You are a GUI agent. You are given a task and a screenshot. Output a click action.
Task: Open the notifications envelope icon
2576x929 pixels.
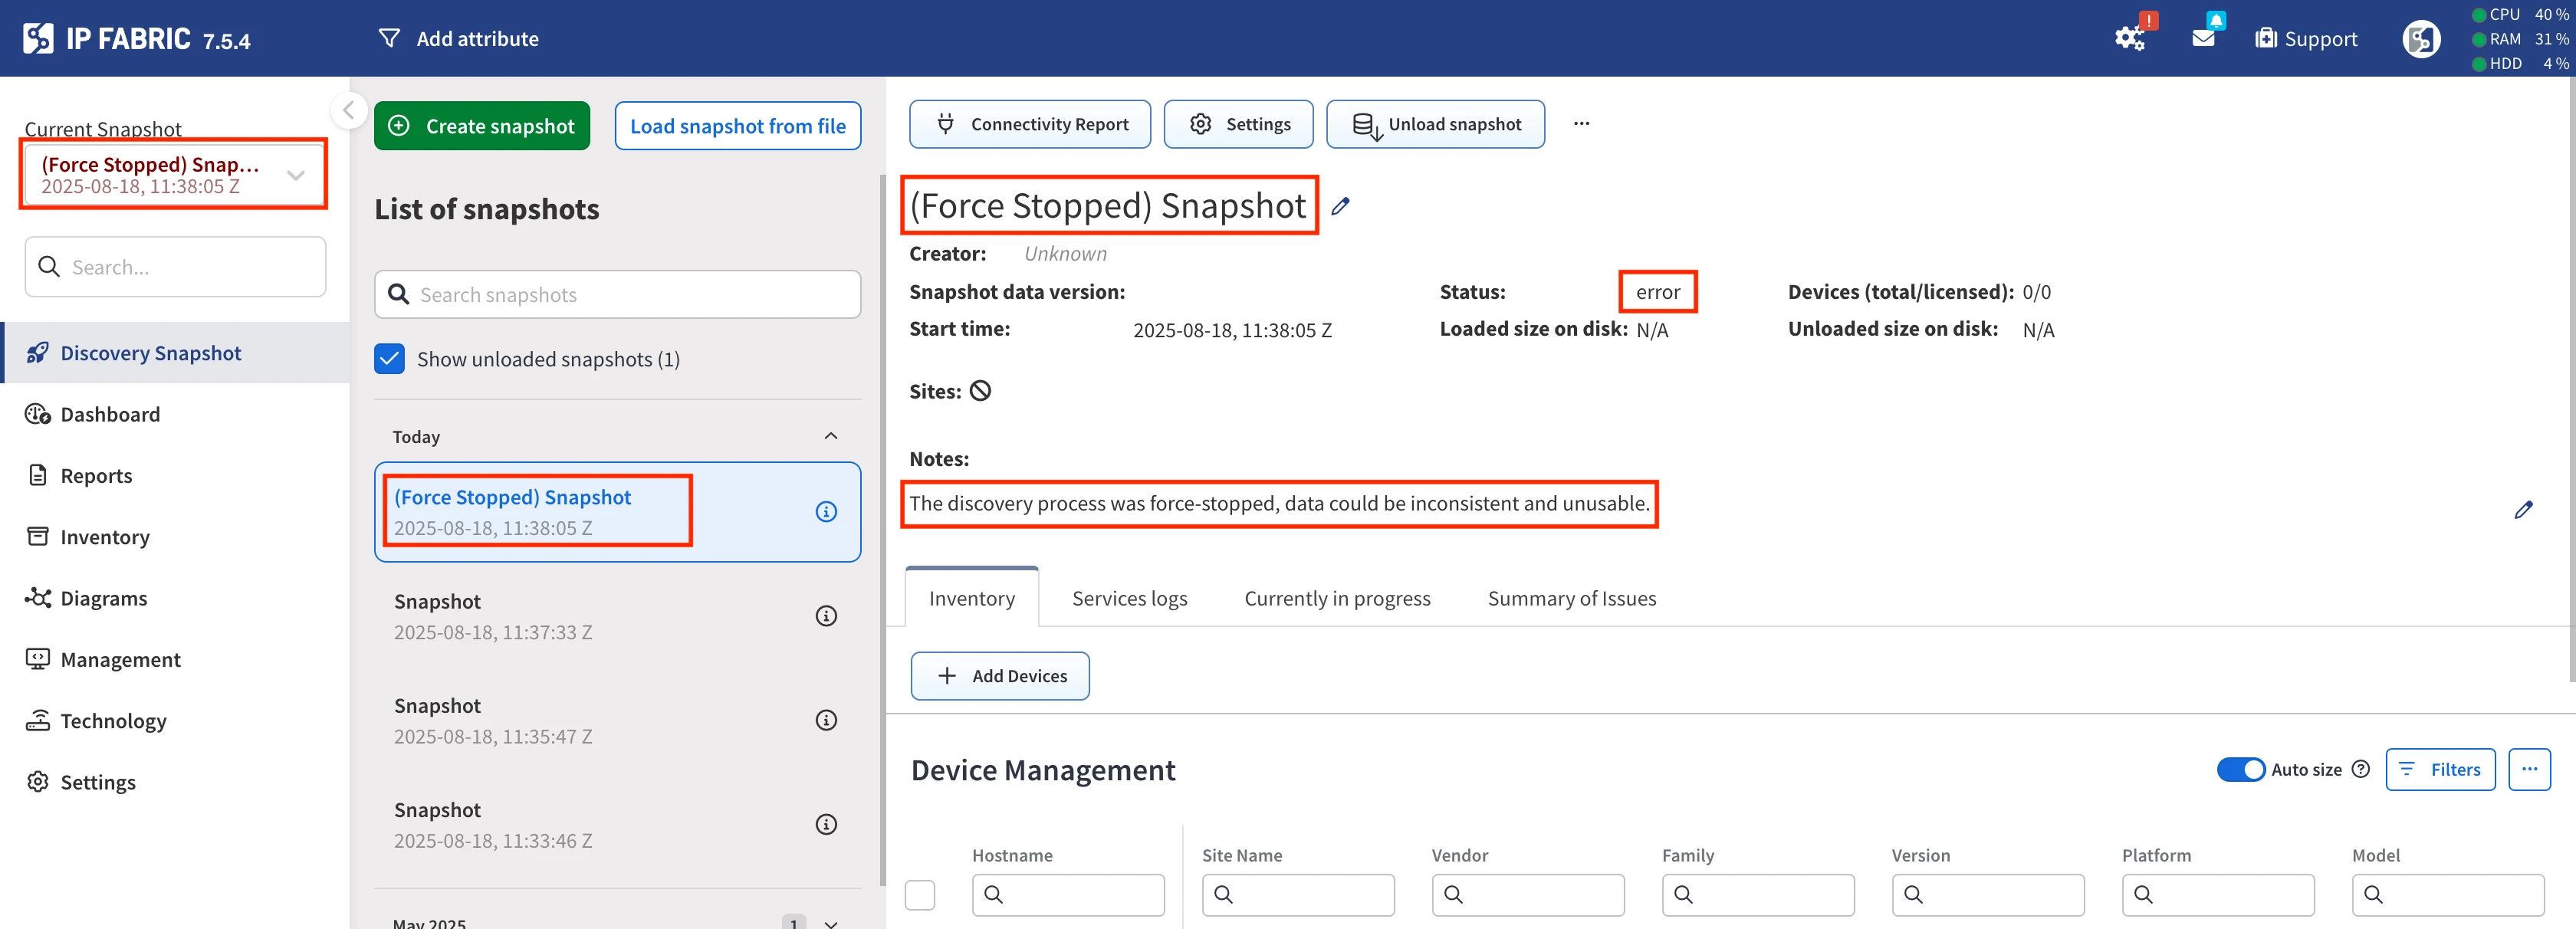(2203, 38)
